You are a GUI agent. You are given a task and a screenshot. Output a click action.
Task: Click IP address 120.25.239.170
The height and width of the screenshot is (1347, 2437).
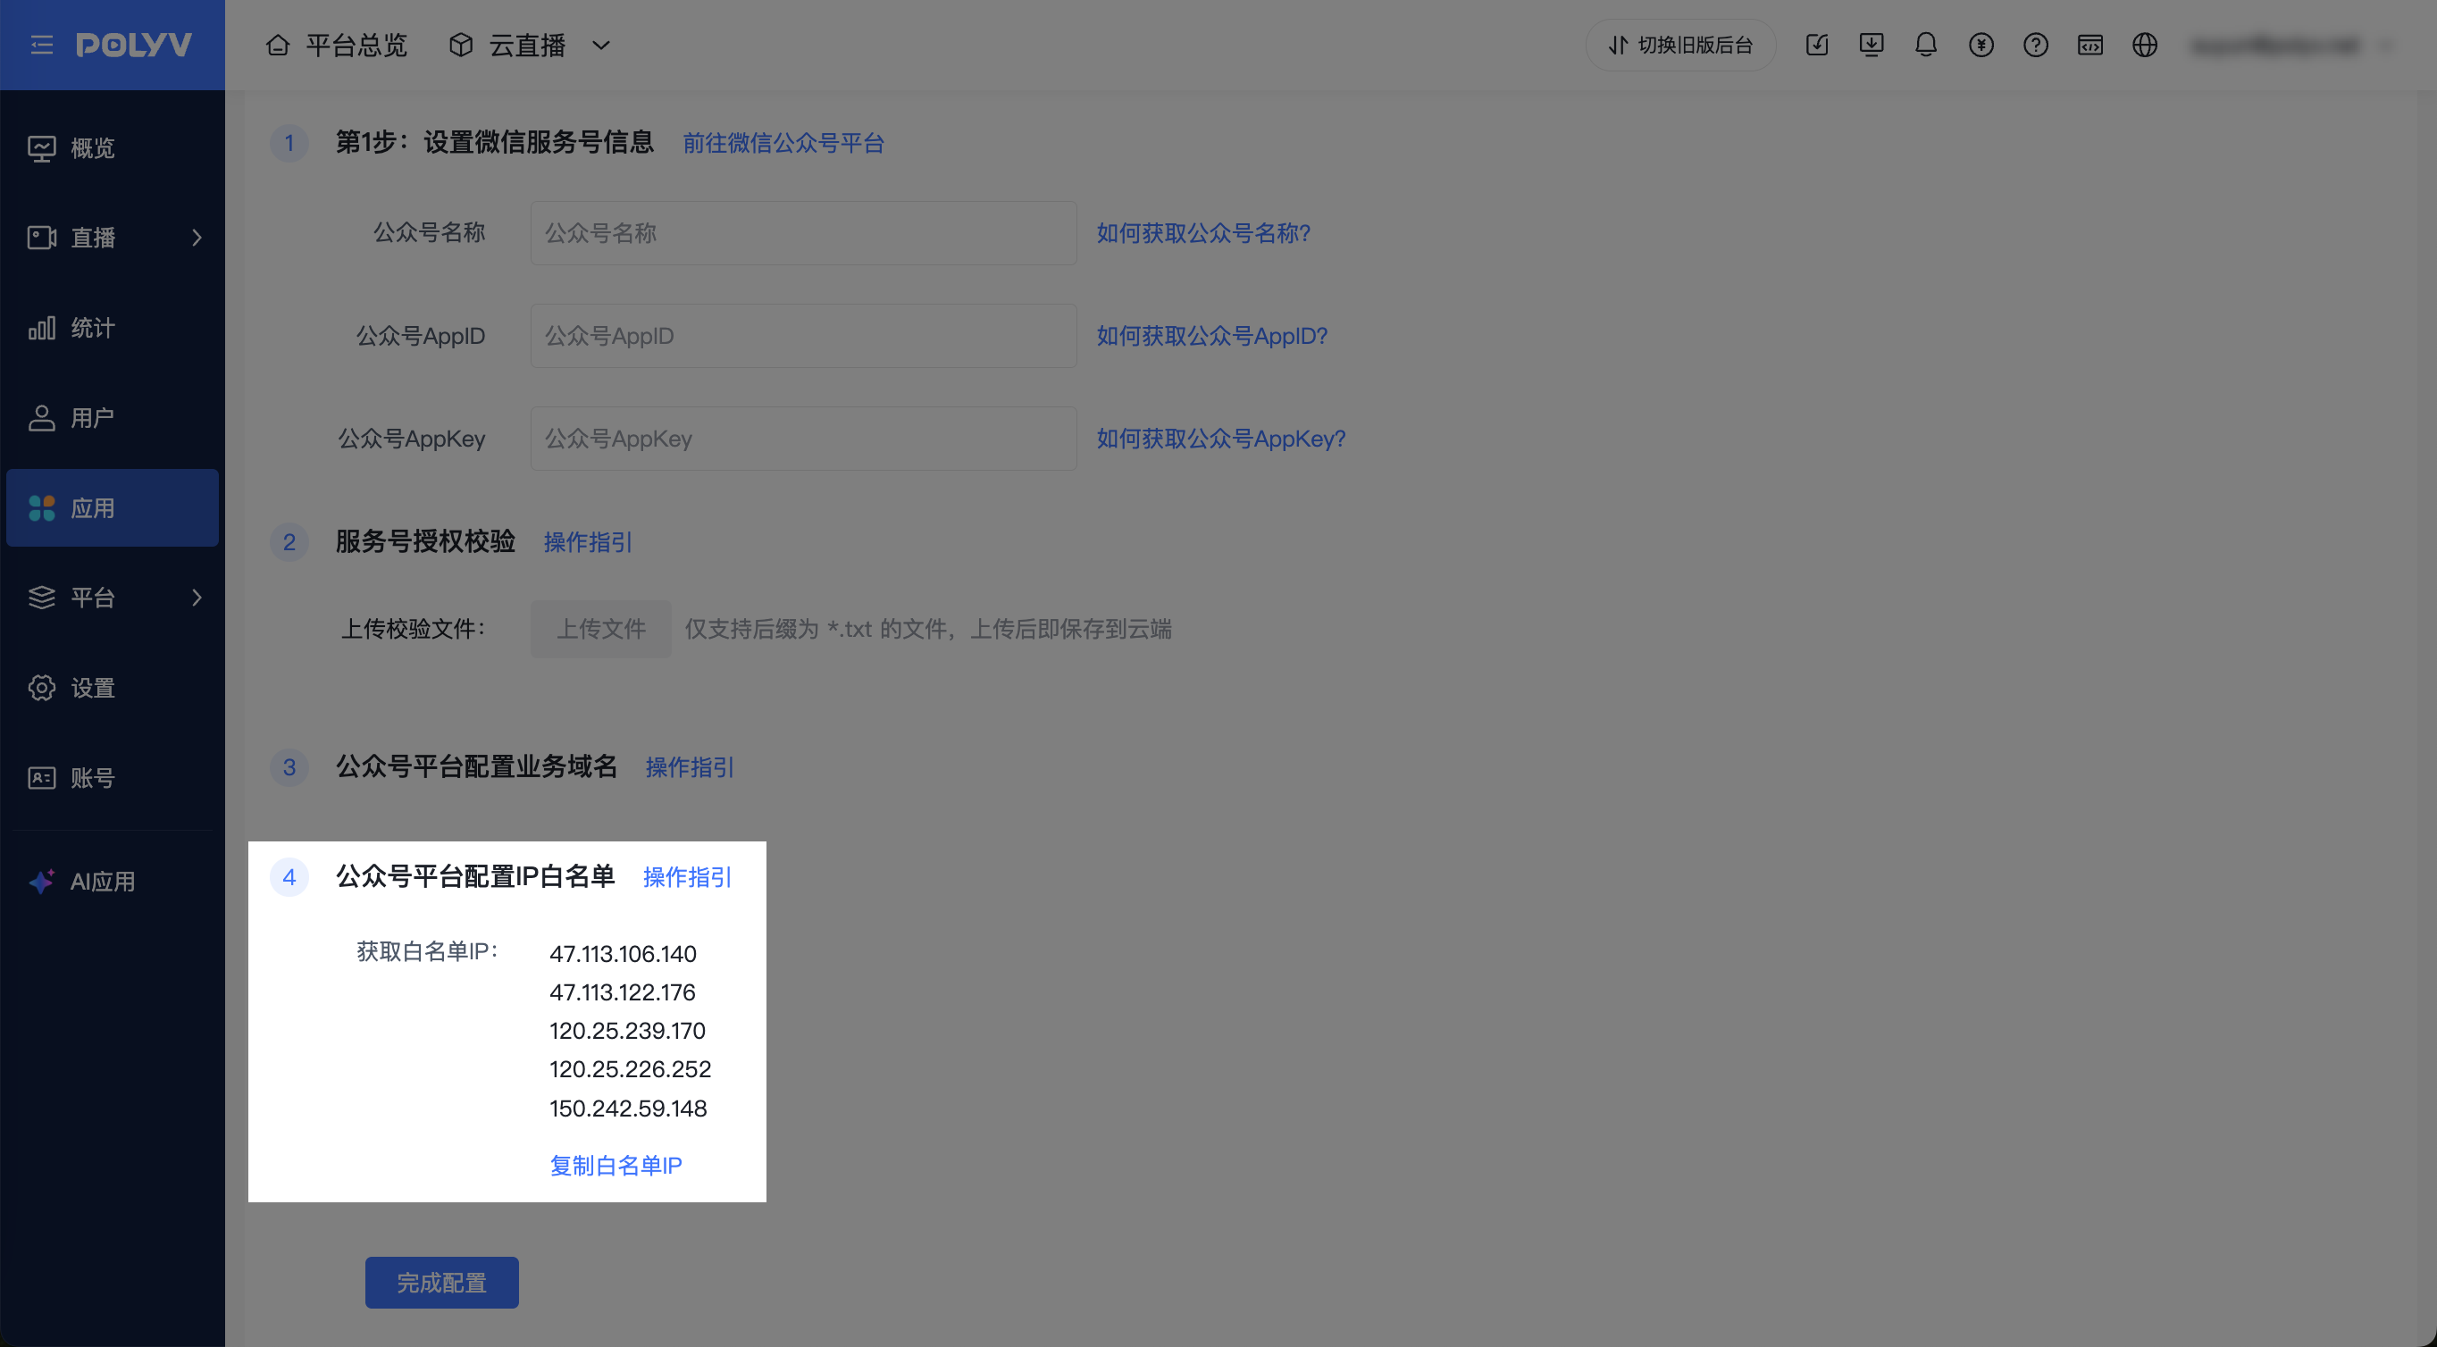tap(627, 1031)
